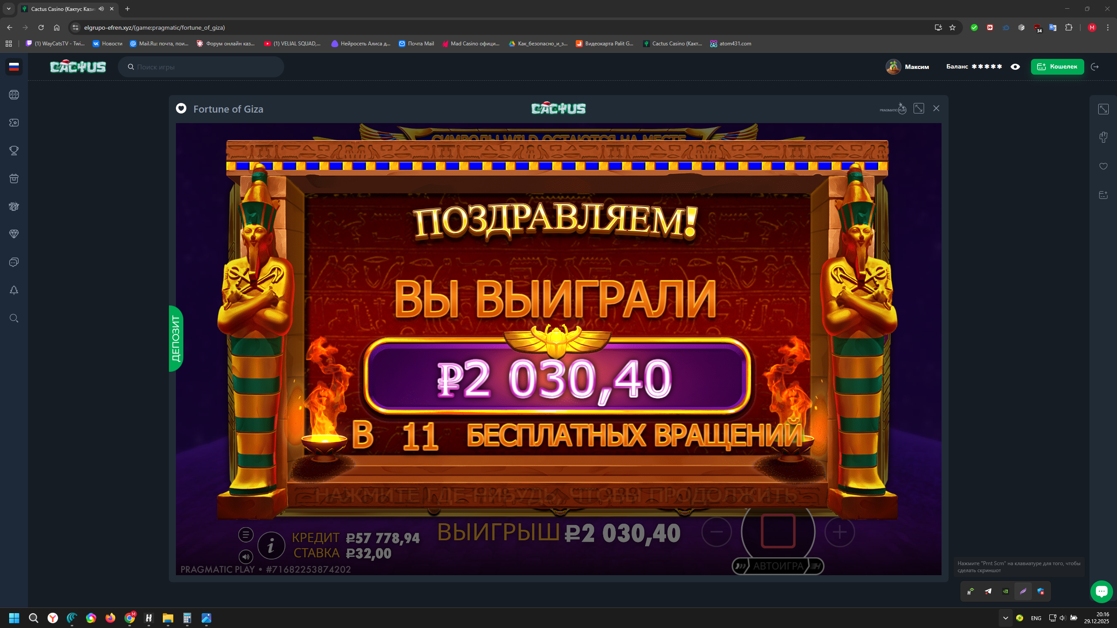Open the diamond VIP sidebar icon
Viewport: 1117px width, 628px height.
(x=14, y=234)
